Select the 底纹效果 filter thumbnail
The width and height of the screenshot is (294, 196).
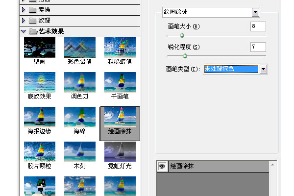point(40,82)
